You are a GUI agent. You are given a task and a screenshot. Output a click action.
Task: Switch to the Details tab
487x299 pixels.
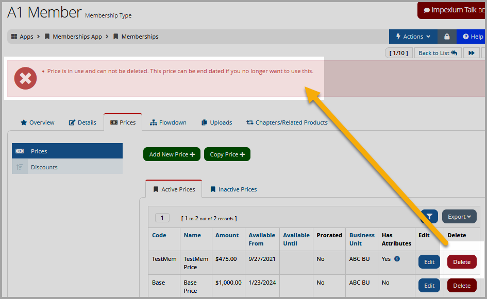[82, 122]
